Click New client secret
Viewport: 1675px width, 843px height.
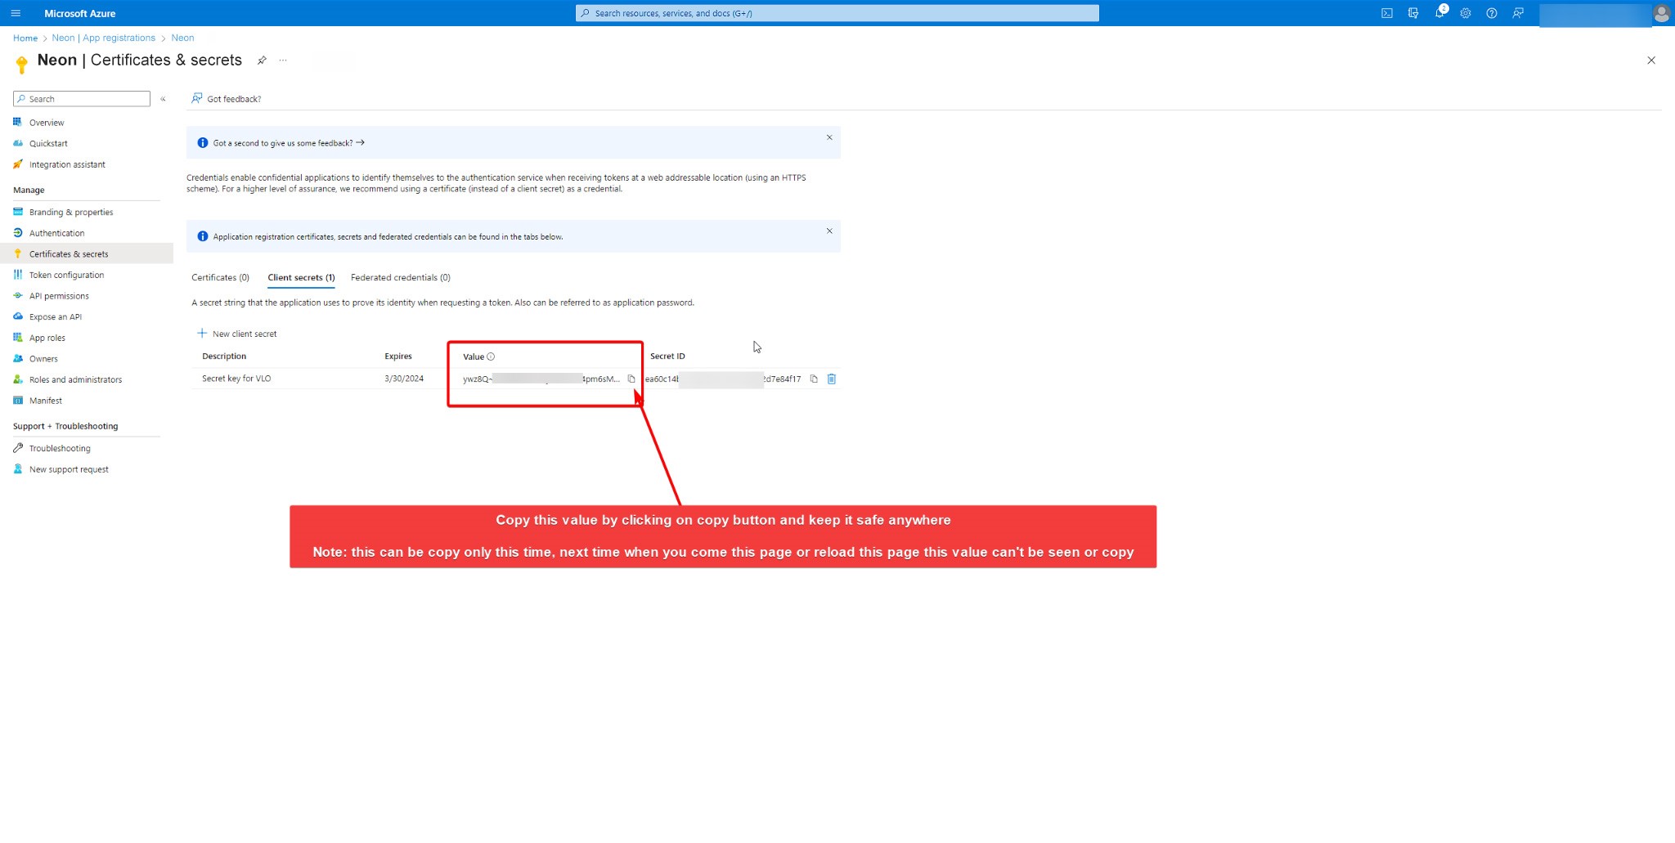(237, 334)
